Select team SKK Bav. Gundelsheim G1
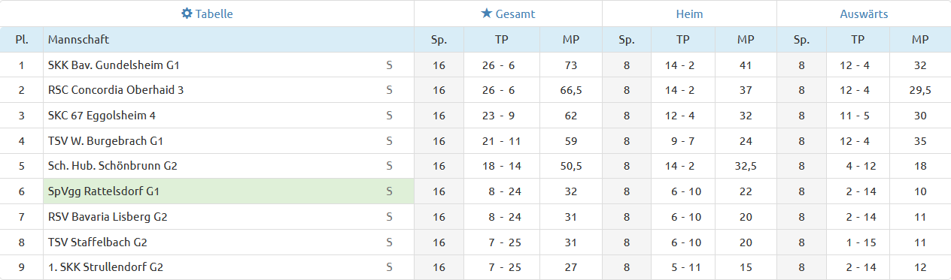This screenshot has width=951, height=280. (114, 65)
